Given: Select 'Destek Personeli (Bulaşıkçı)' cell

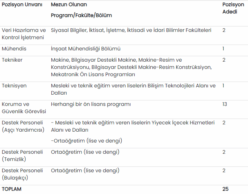Looking at the screenshot, I should click(22, 174).
